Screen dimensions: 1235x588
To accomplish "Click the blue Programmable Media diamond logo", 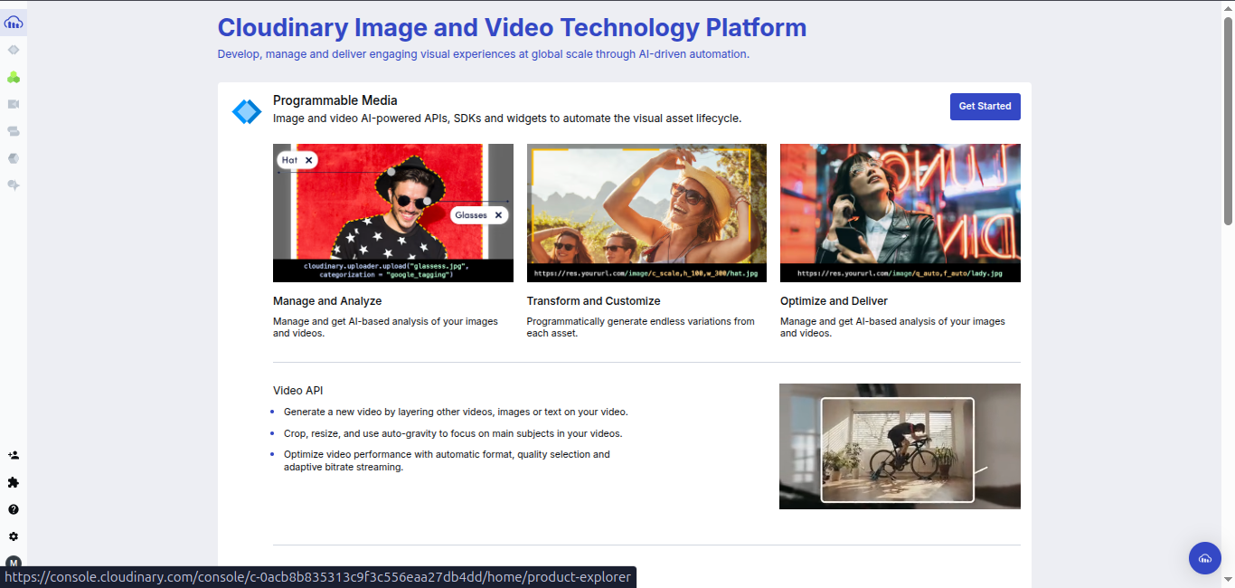I will tap(247, 111).
